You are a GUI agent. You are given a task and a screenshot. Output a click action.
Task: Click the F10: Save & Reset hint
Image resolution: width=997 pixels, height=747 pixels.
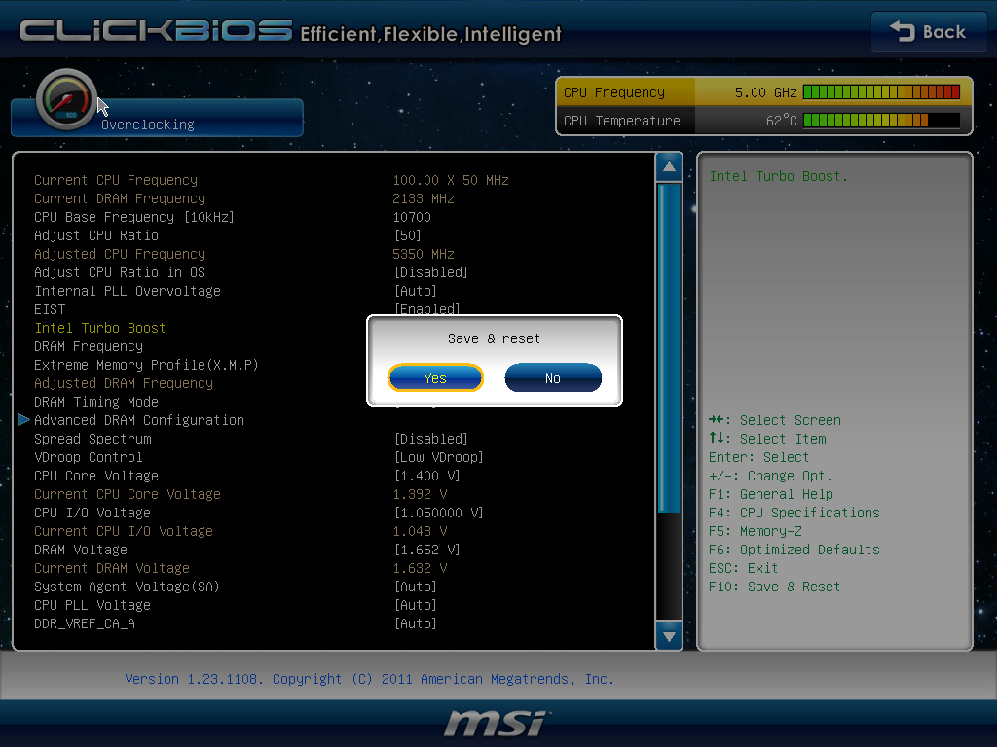point(774,587)
